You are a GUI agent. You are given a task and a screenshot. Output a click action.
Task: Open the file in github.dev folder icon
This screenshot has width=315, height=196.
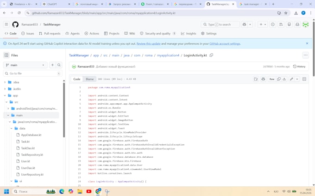click(256, 79)
